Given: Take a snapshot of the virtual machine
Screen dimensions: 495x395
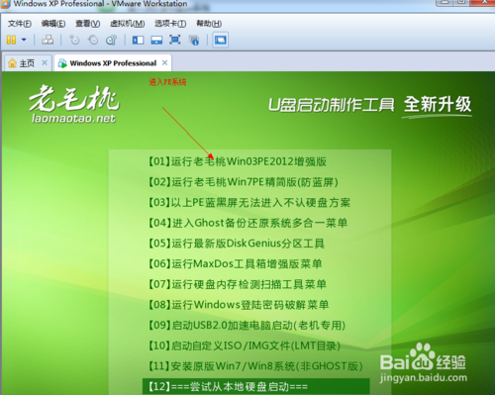Looking at the screenshot, I should [x=74, y=40].
